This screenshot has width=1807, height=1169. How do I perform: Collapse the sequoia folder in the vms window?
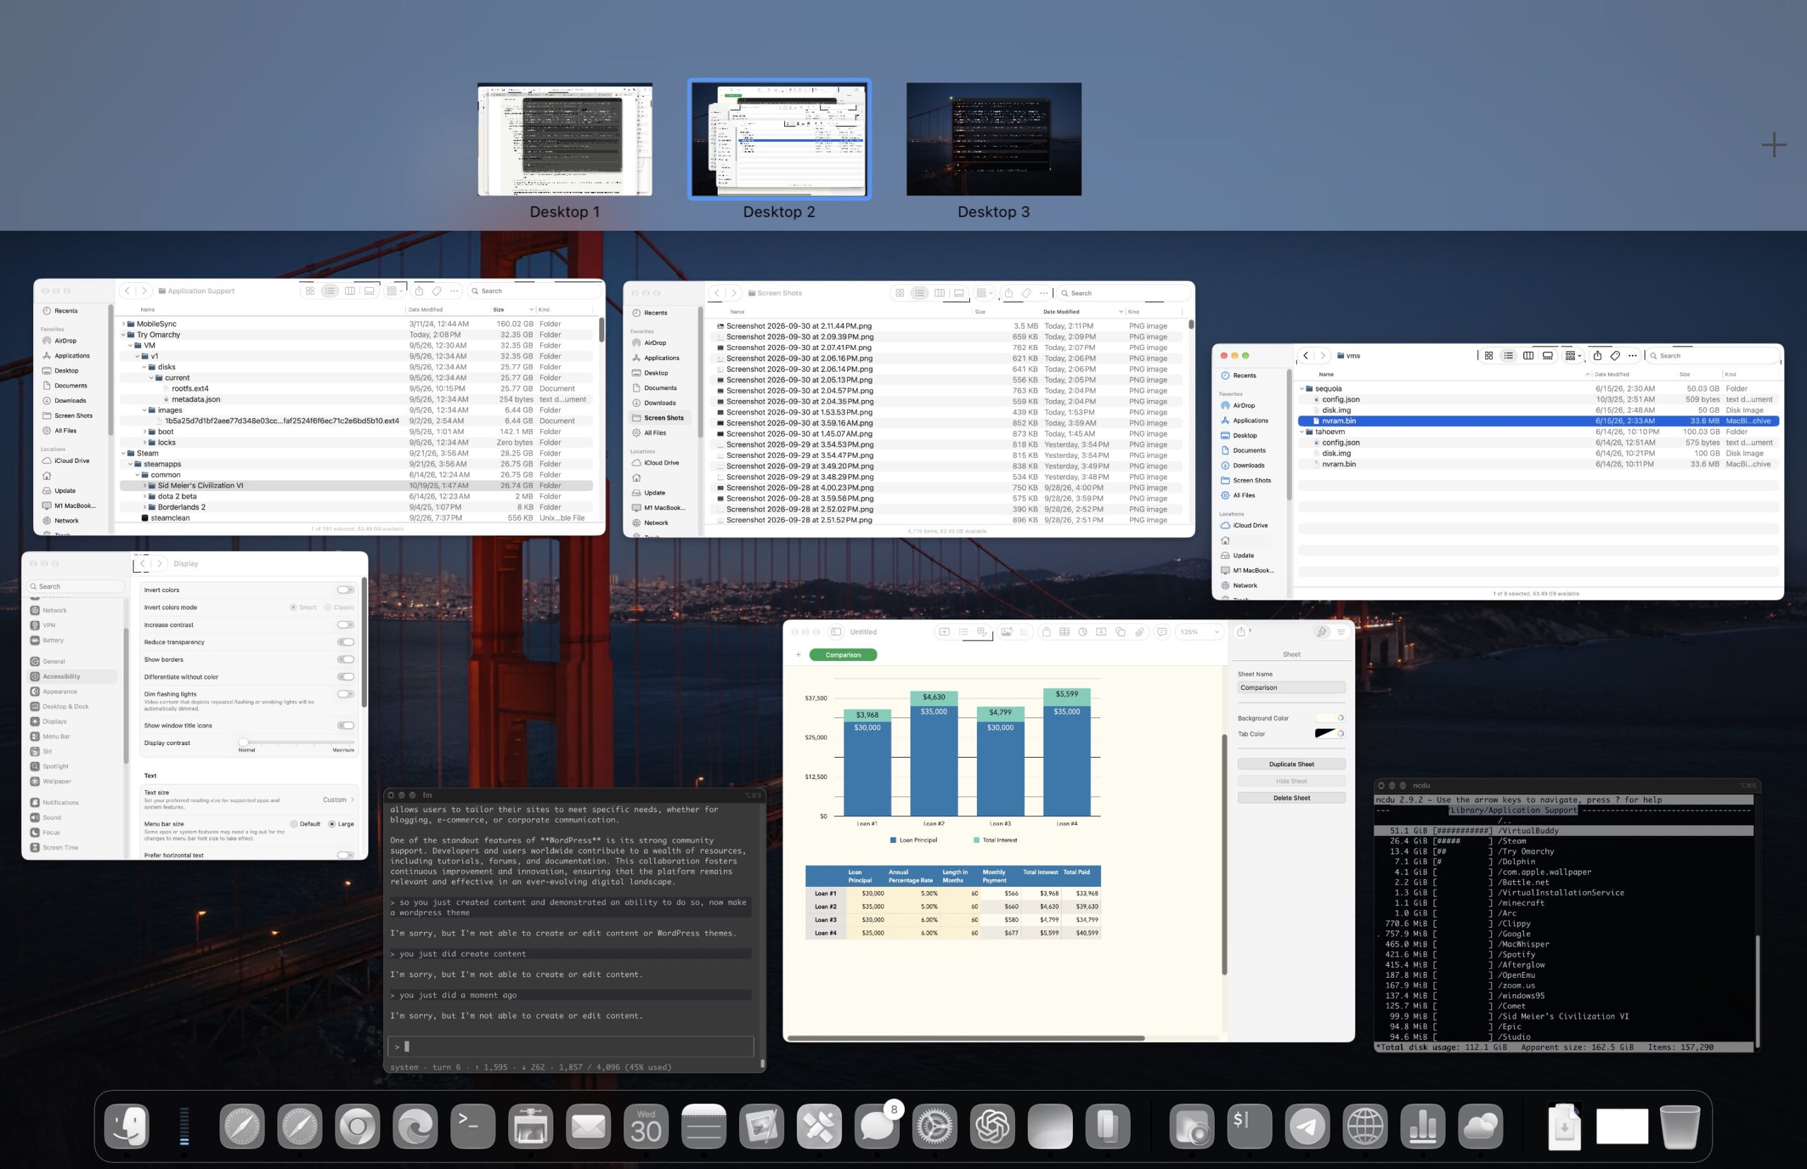click(x=1302, y=389)
